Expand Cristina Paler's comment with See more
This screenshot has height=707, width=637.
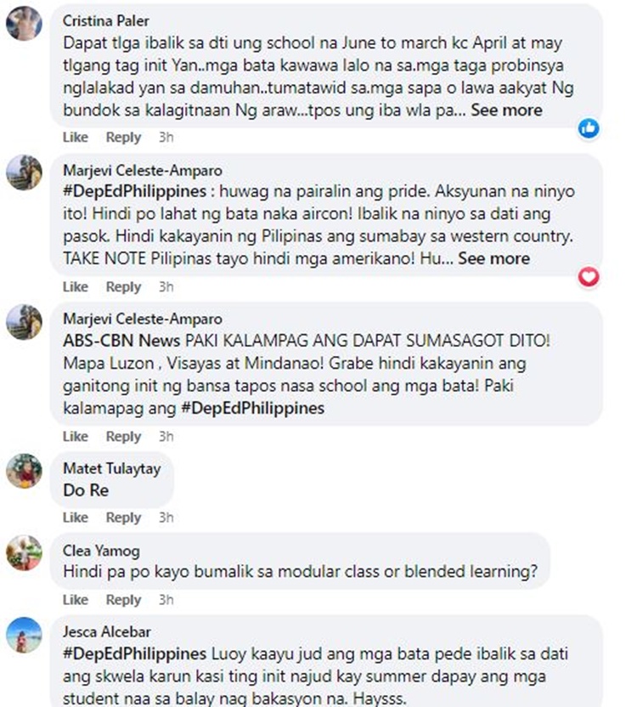click(507, 110)
